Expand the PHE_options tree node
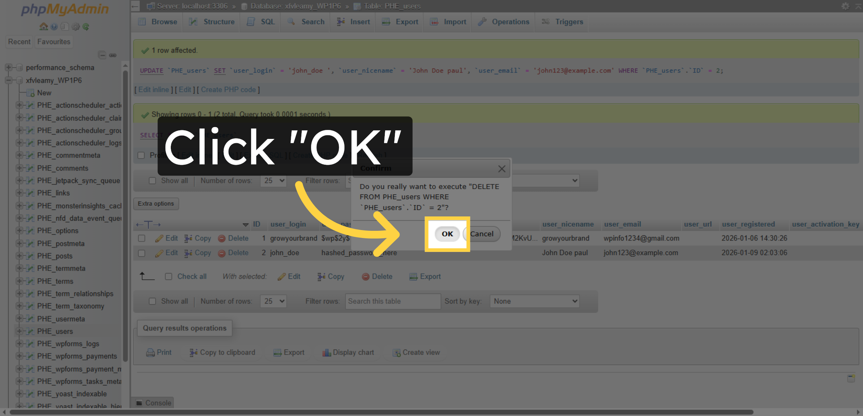 [19, 230]
